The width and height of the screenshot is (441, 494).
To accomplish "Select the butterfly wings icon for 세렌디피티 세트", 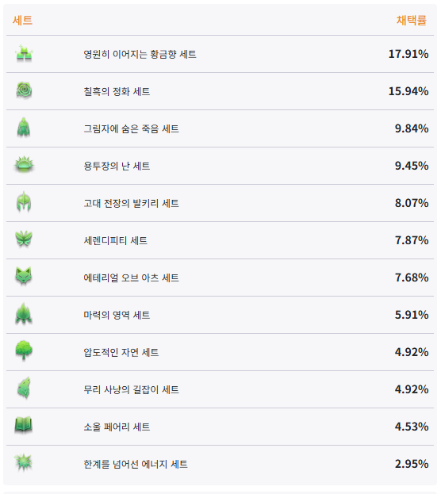I will pyautogui.click(x=24, y=239).
